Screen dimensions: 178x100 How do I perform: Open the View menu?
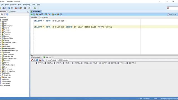click(x=7, y=5)
